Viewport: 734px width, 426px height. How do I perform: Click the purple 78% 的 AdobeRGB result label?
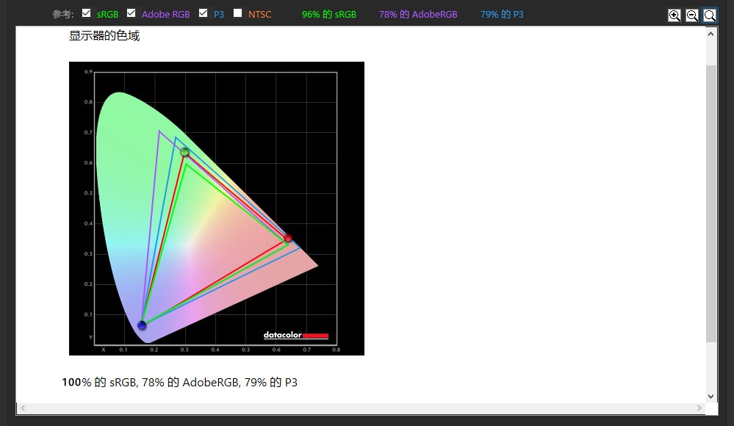(418, 15)
